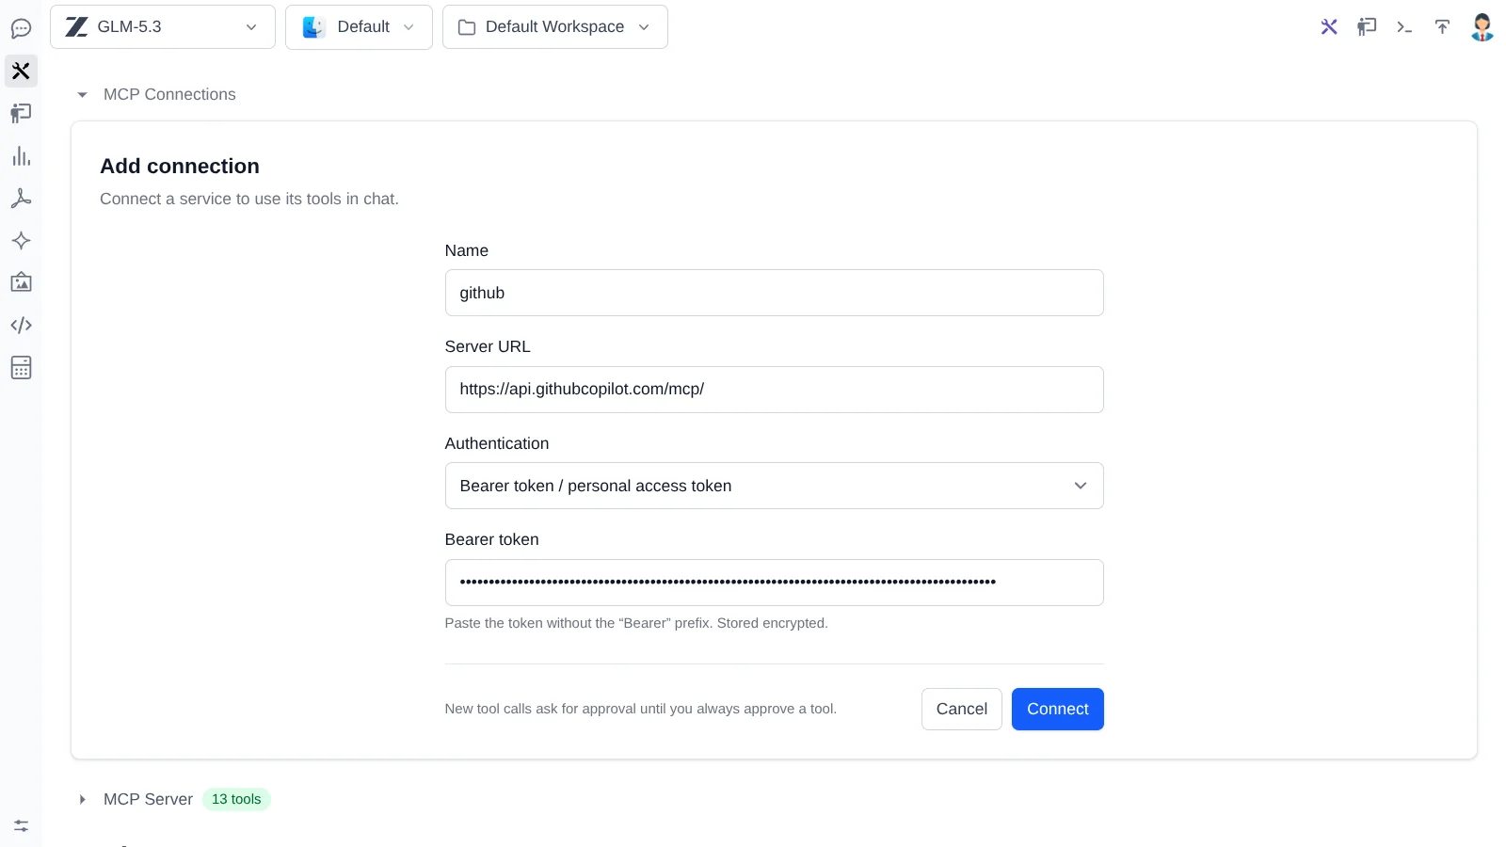Click the purple tools icon in top bar

1329,26
